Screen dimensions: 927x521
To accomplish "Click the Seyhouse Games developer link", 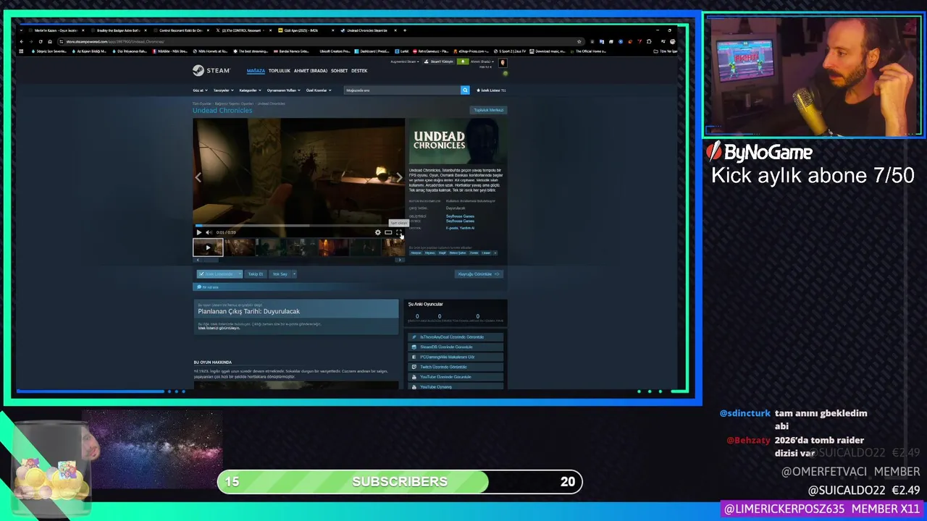I will click(x=460, y=216).
